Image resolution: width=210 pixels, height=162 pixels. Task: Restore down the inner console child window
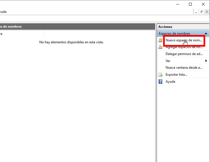click(202, 12)
